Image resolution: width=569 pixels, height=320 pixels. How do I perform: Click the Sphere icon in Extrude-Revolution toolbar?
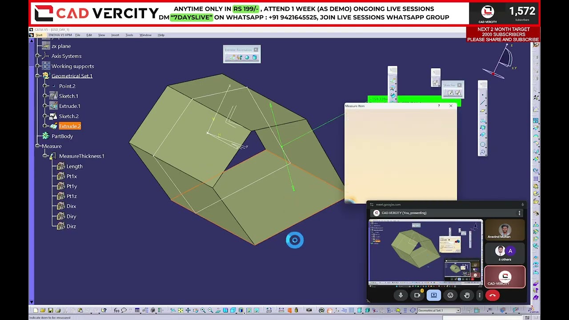(247, 57)
